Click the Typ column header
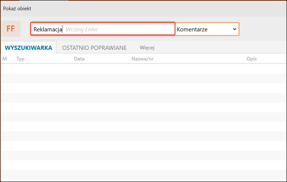Screen dimensions: 287x182 (20, 58)
